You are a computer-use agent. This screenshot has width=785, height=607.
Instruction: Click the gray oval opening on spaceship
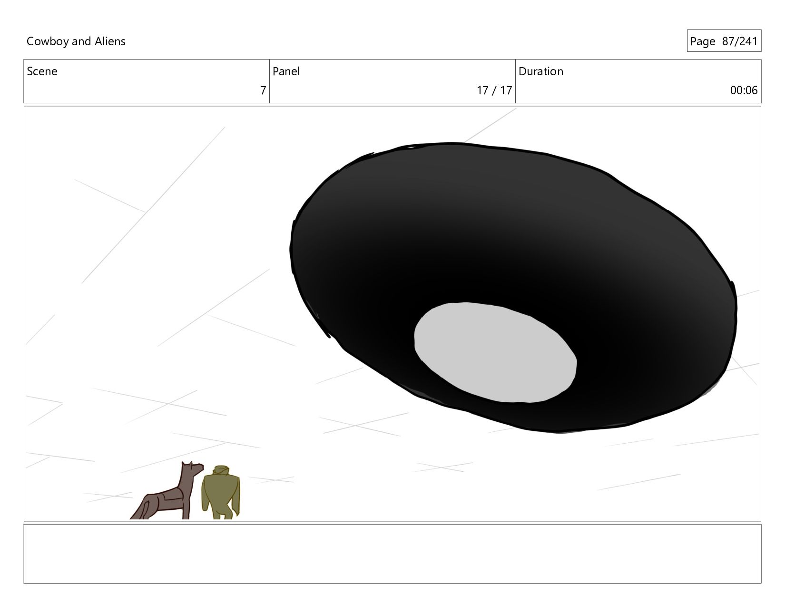[495, 352]
